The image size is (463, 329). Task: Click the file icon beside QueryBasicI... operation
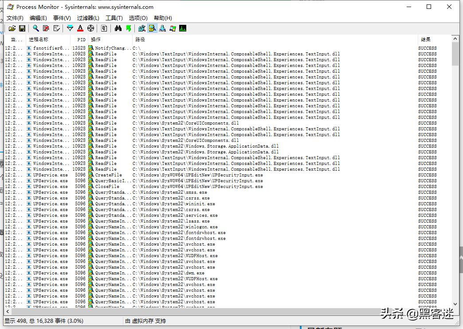coord(91,181)
